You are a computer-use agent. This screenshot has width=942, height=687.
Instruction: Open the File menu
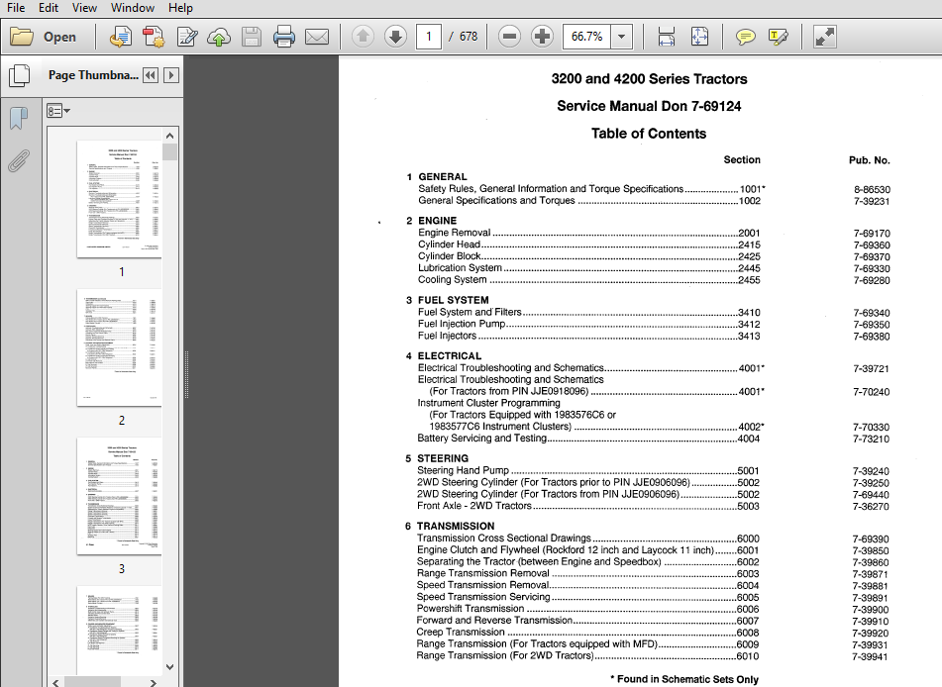pyautogui.click(x=16, y=8)
